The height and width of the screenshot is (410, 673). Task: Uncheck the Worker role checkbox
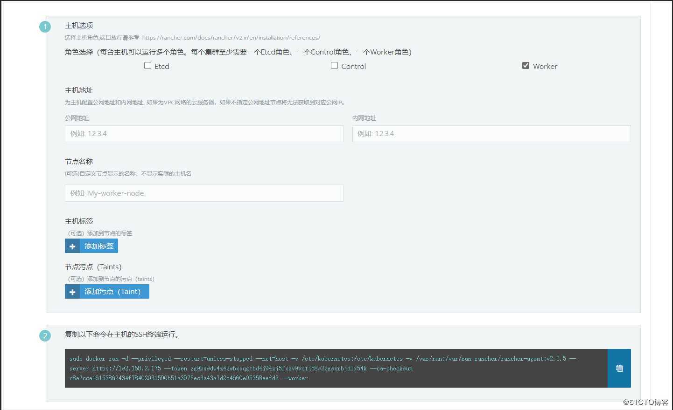(x=526, y=66)
